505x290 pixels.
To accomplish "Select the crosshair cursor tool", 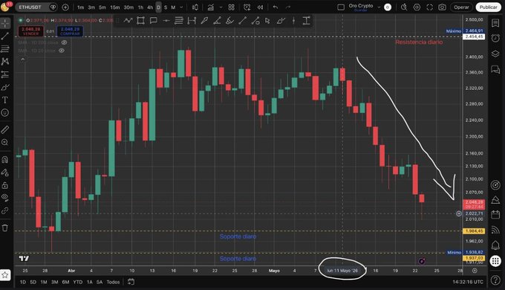I will coord(5,23).
